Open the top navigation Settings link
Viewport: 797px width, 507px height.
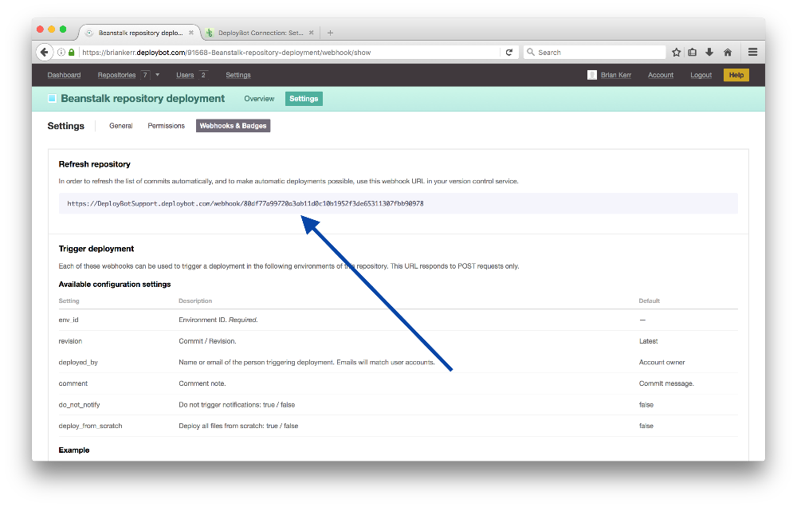pyautogui.click(x=238, y=75)
